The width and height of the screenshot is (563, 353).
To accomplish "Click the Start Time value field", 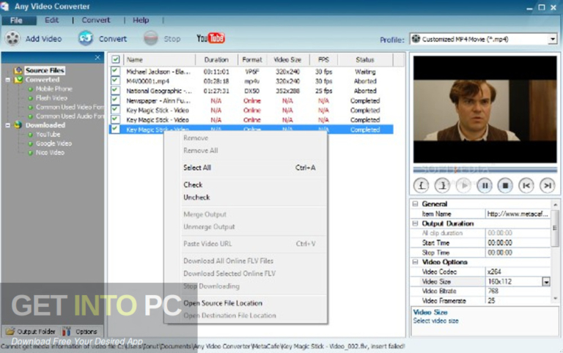I will pos(518,243).
